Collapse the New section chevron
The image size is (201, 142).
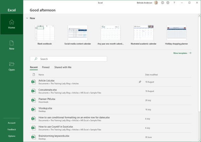[27, 18]
